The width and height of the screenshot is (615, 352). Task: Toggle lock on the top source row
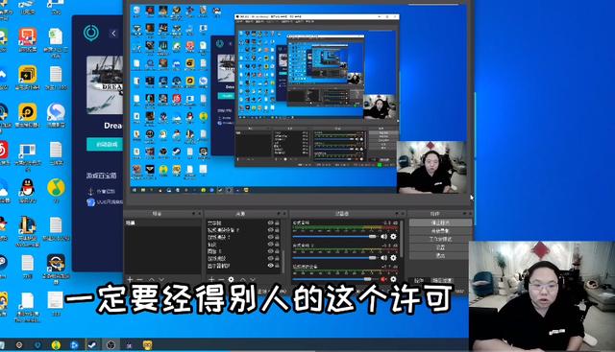tap(278, 223)
